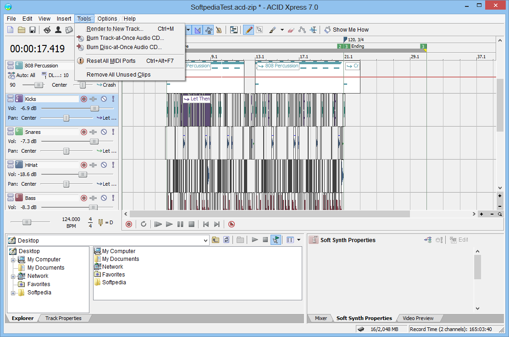Screen dimensions: 509x337
Task: Expand Softpedia folder in Explorer tree
Action: pyautogui.click(x=13, y=293)
